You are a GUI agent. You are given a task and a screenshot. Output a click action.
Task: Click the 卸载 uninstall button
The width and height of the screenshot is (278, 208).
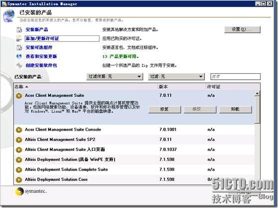click(236, 109)
